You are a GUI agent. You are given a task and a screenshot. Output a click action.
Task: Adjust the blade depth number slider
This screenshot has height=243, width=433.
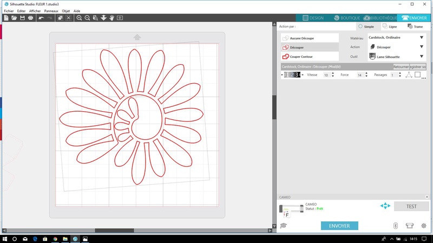[x=292, y=75]
